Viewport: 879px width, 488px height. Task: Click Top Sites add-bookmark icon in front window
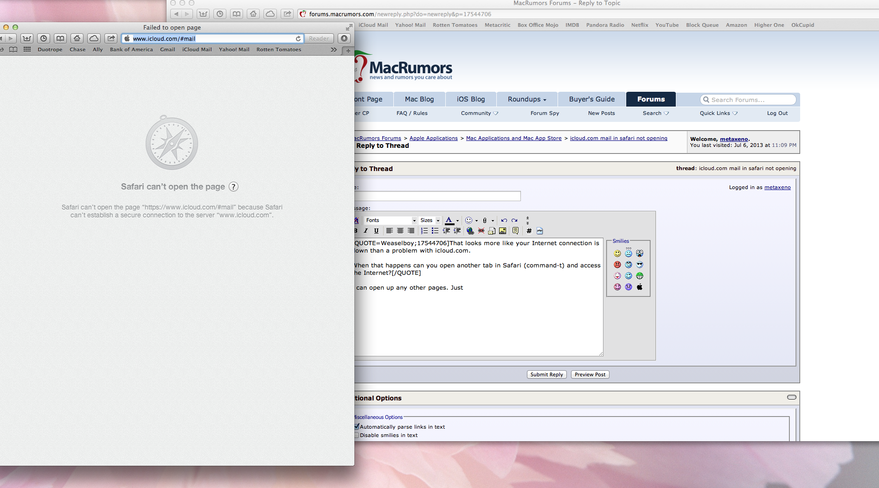(27, 38)
